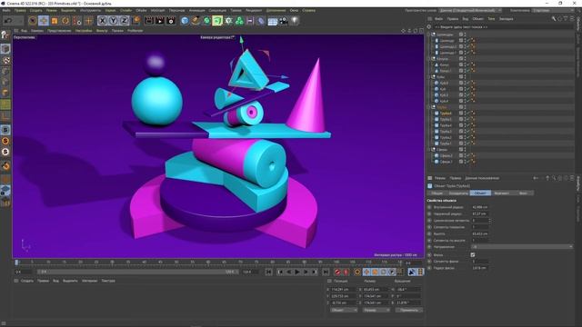
Task: Switch to the Фонг tab
Action: [x=523, y=193]
